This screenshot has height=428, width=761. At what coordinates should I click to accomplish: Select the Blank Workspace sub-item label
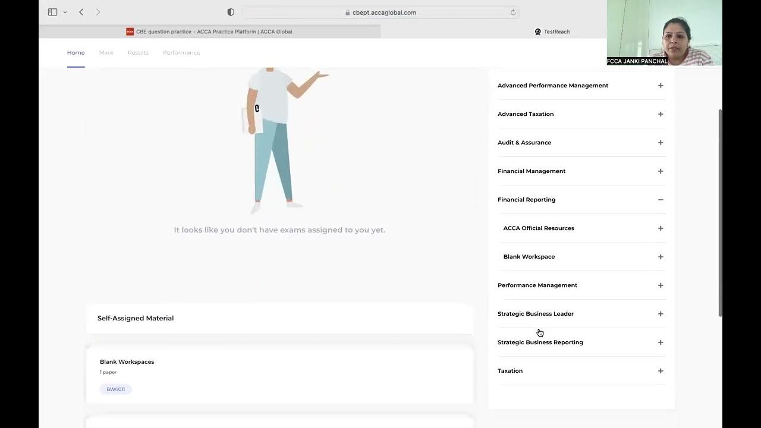tap(529, 257)
